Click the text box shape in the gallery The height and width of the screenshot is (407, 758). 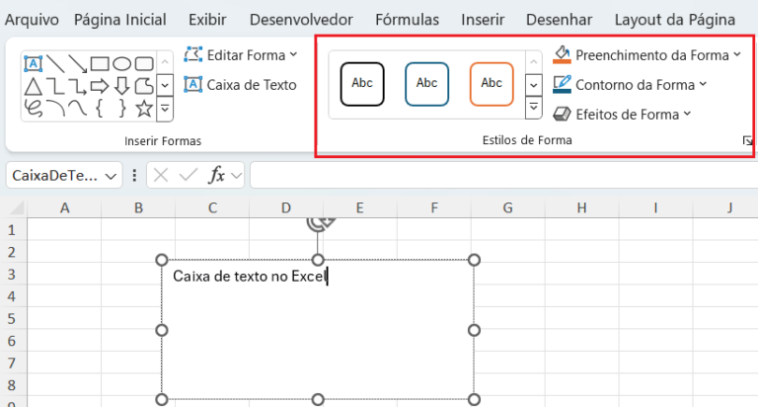pyautogui.click(x=33, y=64)
